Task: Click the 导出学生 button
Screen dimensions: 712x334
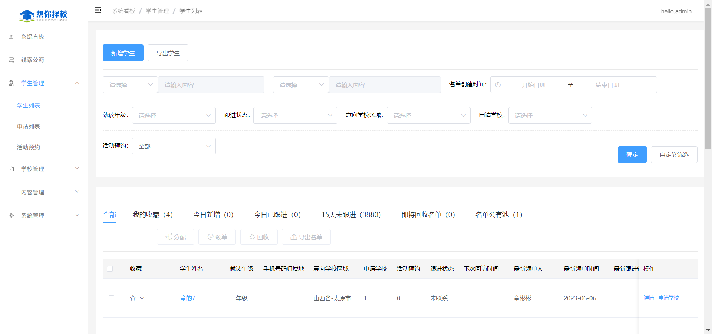Action: pyautogui.click(x=168, y=53)
